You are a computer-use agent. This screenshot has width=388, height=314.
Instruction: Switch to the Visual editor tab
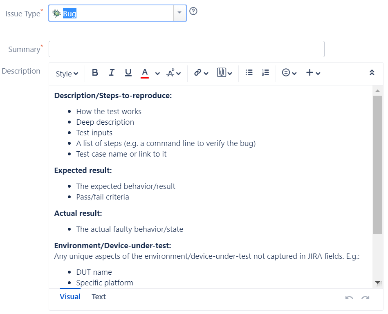(70, 296)
